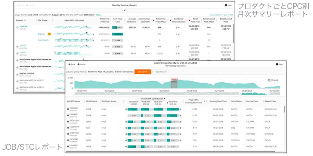Click the R4HA Window marker on chart

point(174,83)
